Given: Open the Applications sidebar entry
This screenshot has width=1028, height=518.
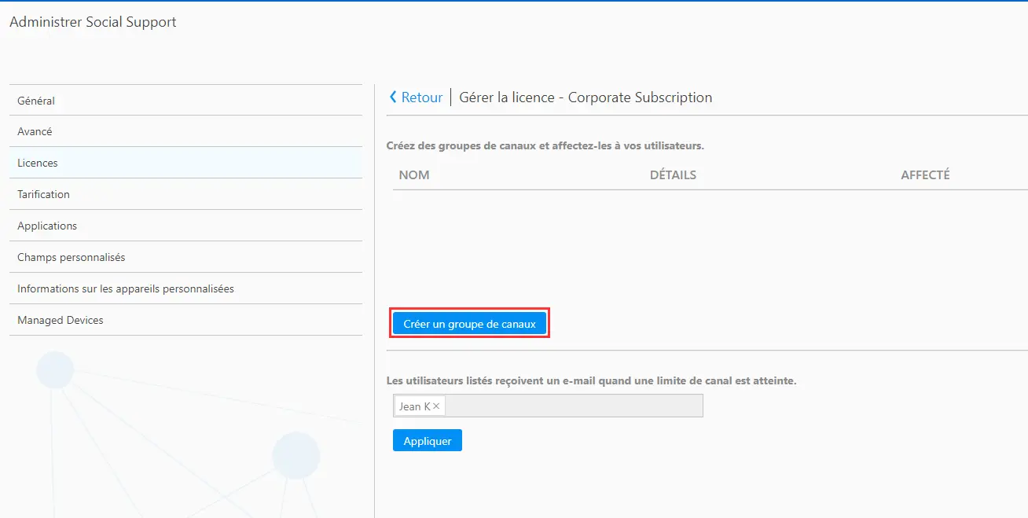Looking at the screenshot, I should coord(185,226).
